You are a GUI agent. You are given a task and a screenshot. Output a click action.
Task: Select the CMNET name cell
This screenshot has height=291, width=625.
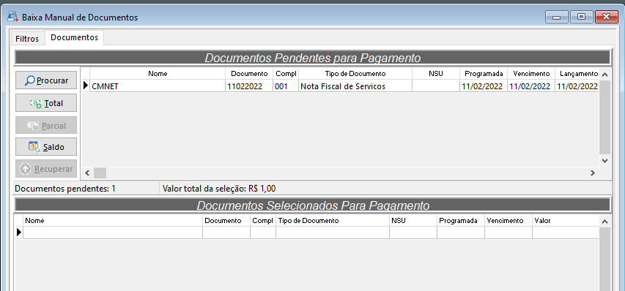tap(158, 86)
